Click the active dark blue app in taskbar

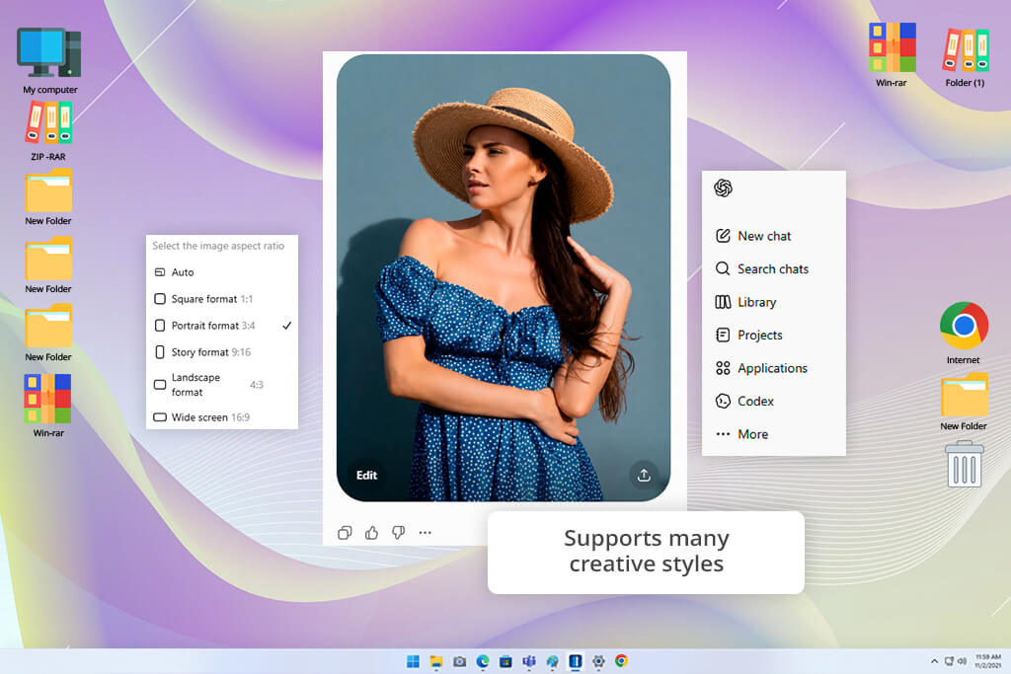click(x=576, y=661)
